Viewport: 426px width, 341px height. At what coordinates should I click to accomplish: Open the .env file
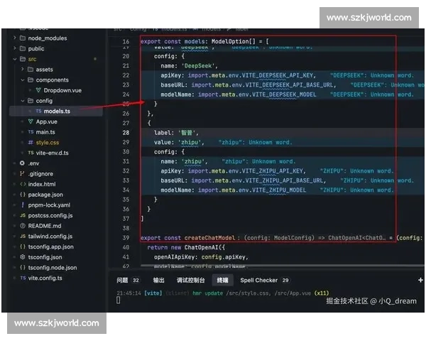(x=33, y=163)
